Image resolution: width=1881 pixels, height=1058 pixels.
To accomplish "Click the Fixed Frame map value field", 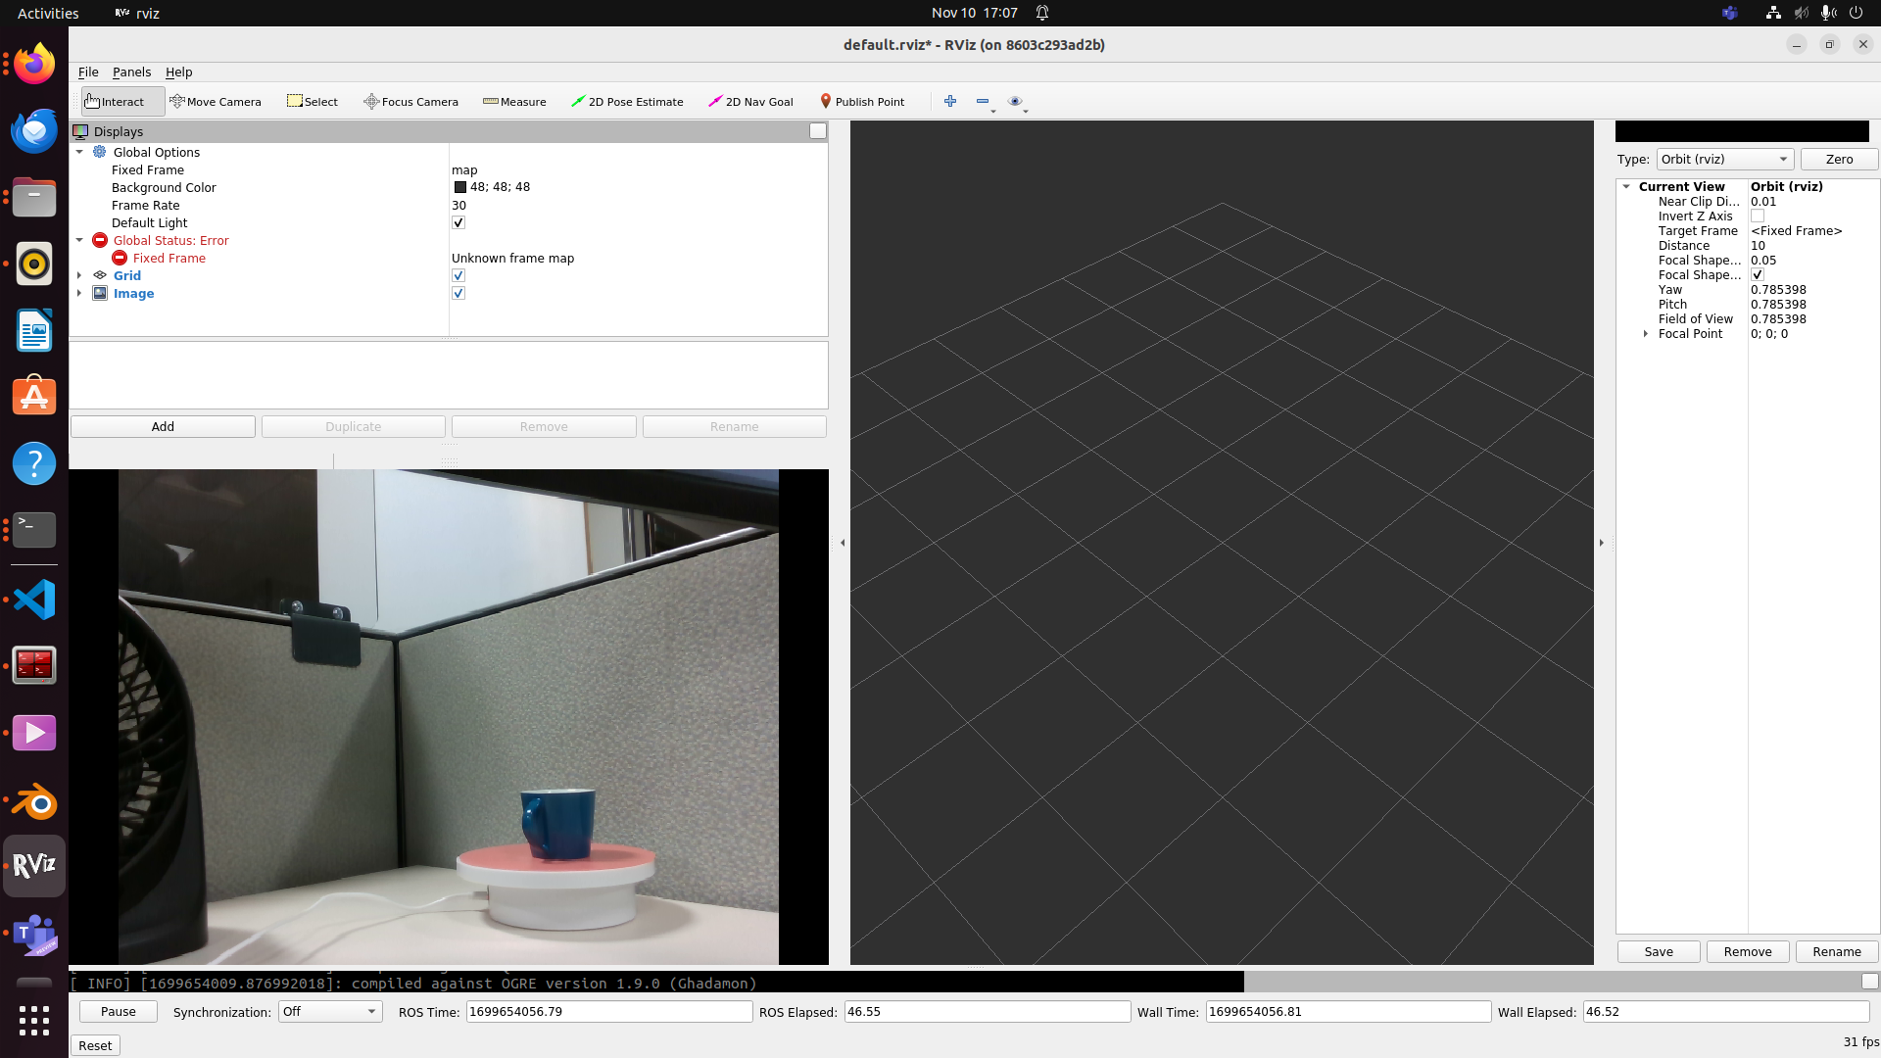I will point(637,170).
